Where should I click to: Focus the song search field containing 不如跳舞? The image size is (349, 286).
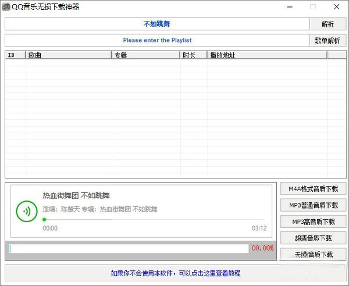(157, 24)
